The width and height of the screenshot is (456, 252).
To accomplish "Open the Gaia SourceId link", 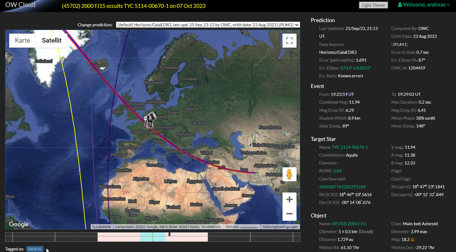I will (x=342, y=187).
